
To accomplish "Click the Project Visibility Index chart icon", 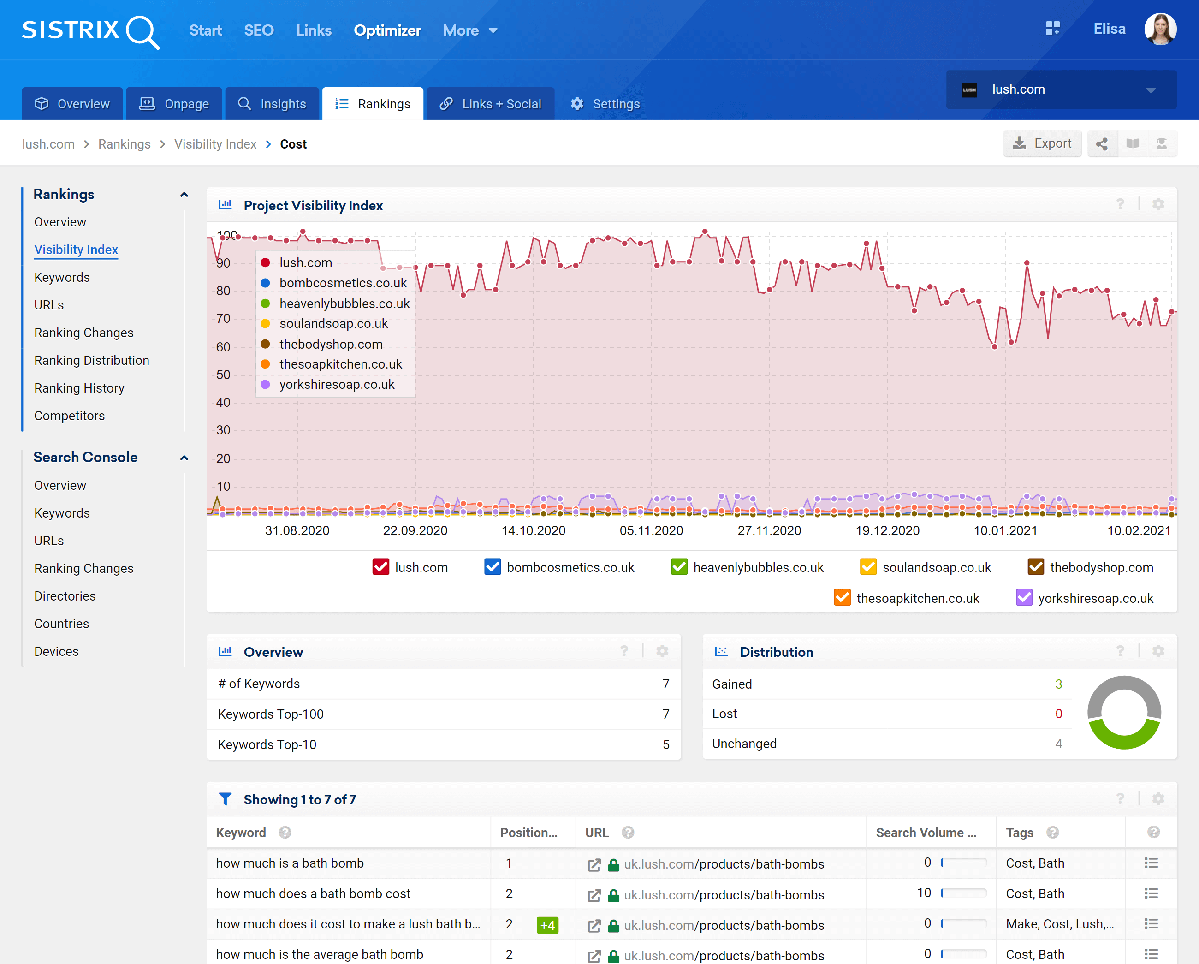I will click(225, 205).
